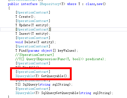Click the OperationContract attribute directly above Update
127x98 pixels.
33,21
